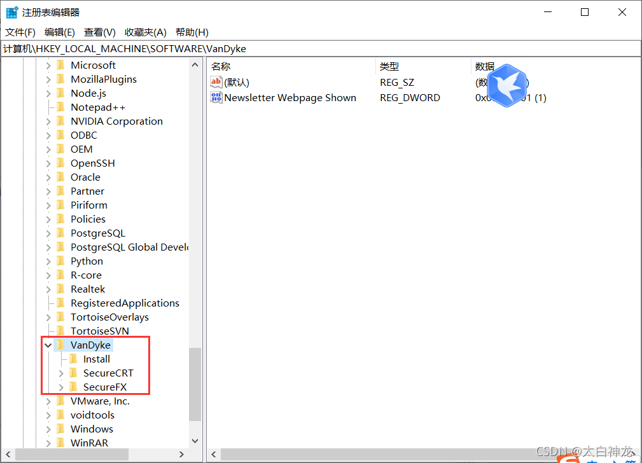Screen dimensions: 642x463
Task: Click the RegisteredApplications folder icon
Action: pos(61,303)
